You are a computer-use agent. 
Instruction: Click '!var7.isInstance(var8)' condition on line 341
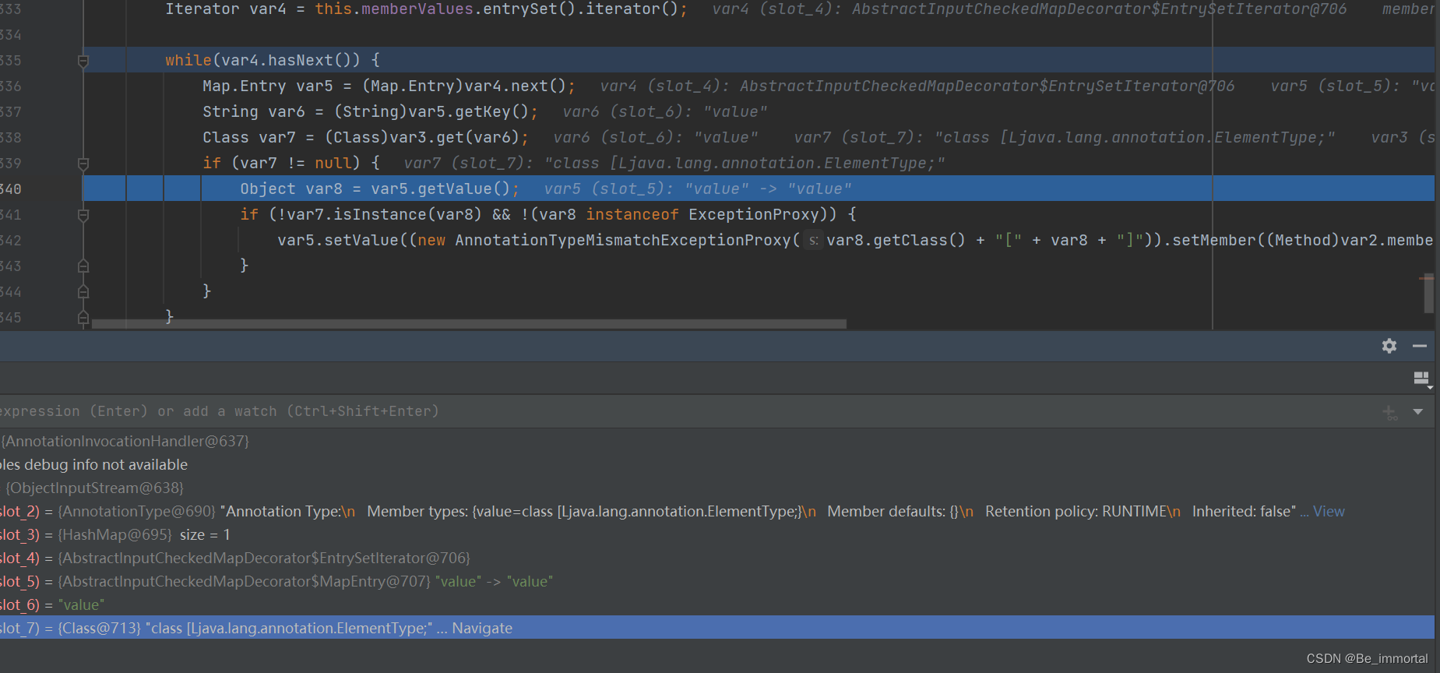pyautogui.click(x=379, y=214)
